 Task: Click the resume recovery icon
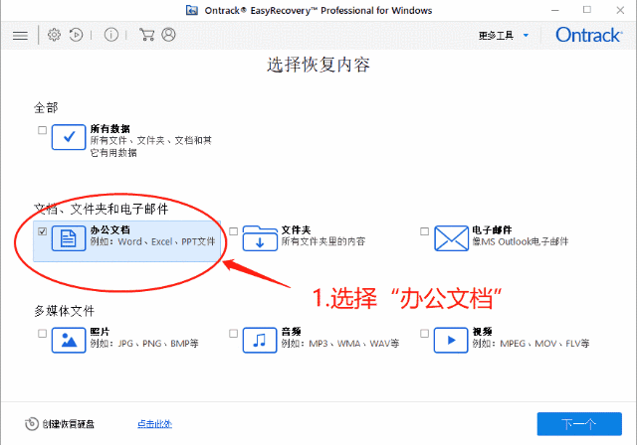tap(76, 35)
